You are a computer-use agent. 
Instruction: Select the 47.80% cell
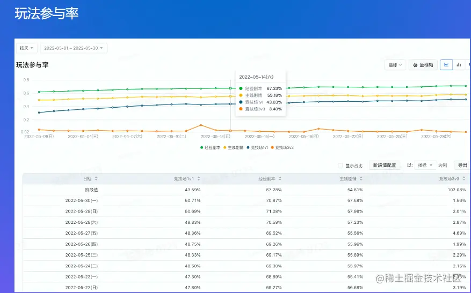point(193,288)
